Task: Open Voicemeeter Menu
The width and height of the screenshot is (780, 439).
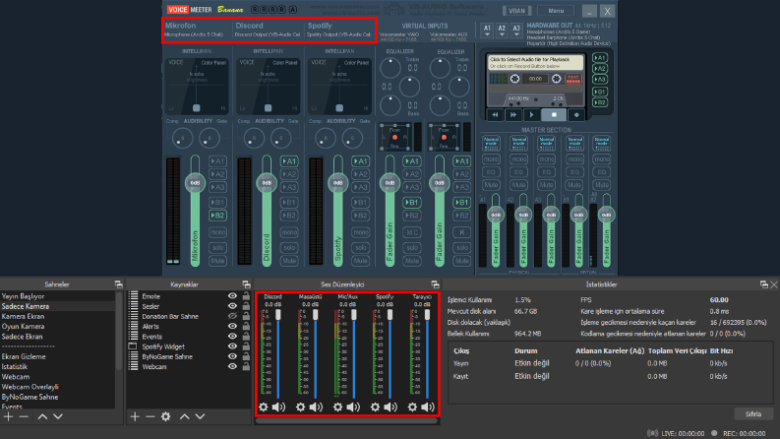Action: click(556, 11)
